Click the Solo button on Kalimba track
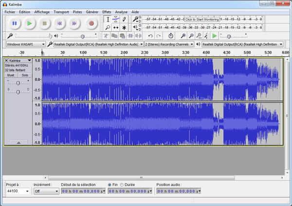292x206 pixels. [24, 75]
